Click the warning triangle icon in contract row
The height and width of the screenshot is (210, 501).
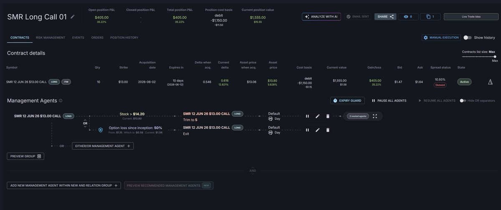click(x=491, y=82)
